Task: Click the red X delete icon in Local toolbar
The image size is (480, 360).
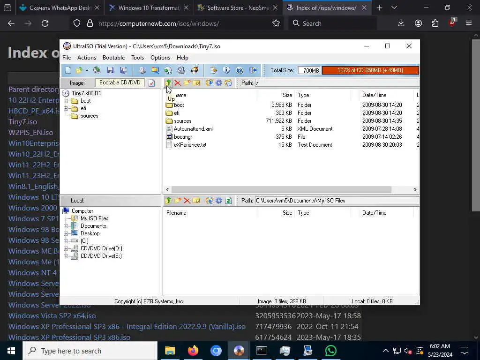Action: [x=187, y=201]
